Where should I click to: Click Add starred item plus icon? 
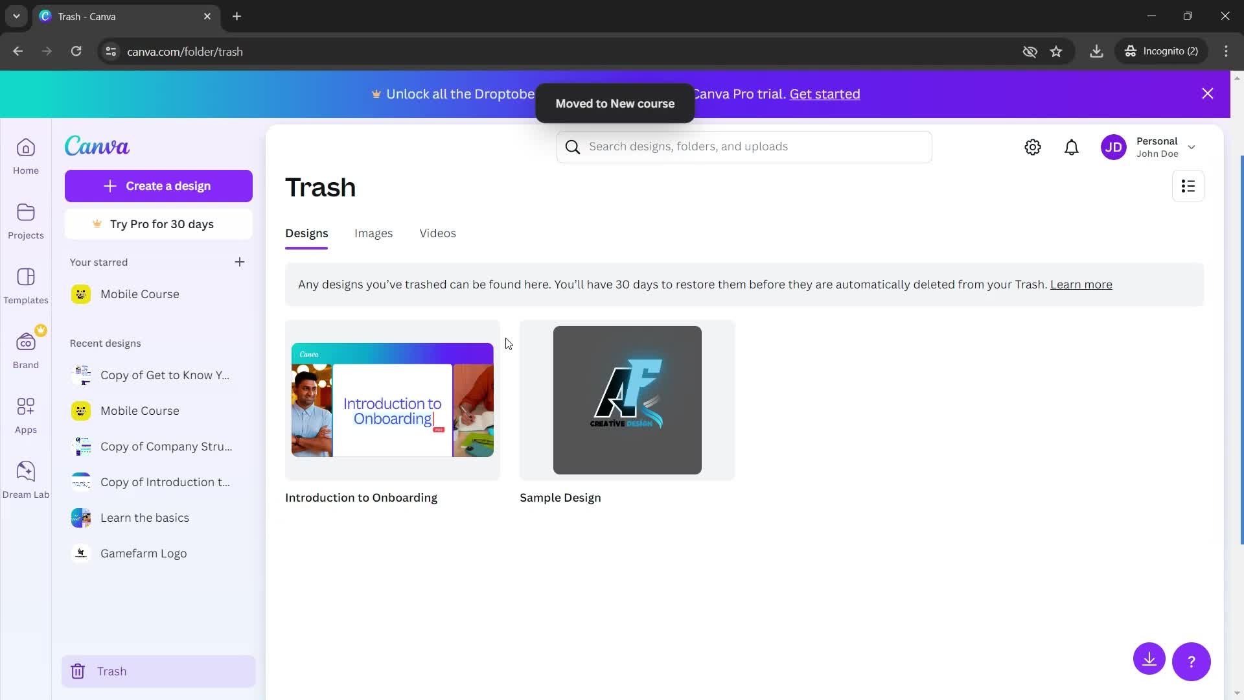click(x=240, y=262)
